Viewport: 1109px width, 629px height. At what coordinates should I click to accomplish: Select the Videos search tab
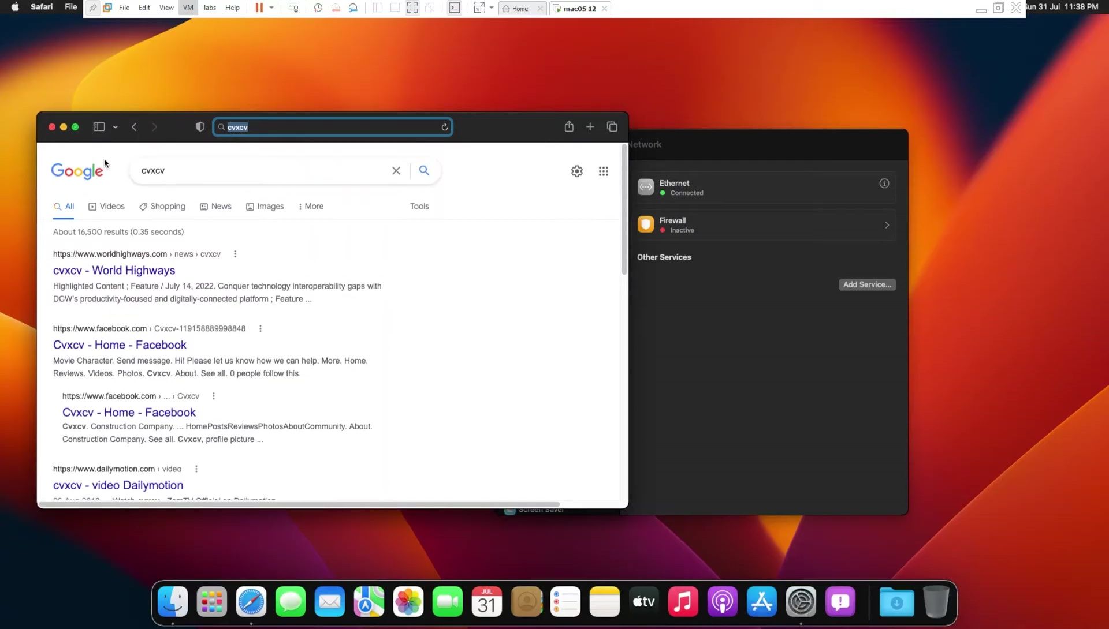[x=106, y=207]
